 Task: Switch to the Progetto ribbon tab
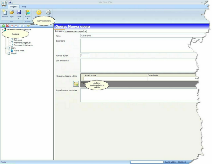coord(14,7)
